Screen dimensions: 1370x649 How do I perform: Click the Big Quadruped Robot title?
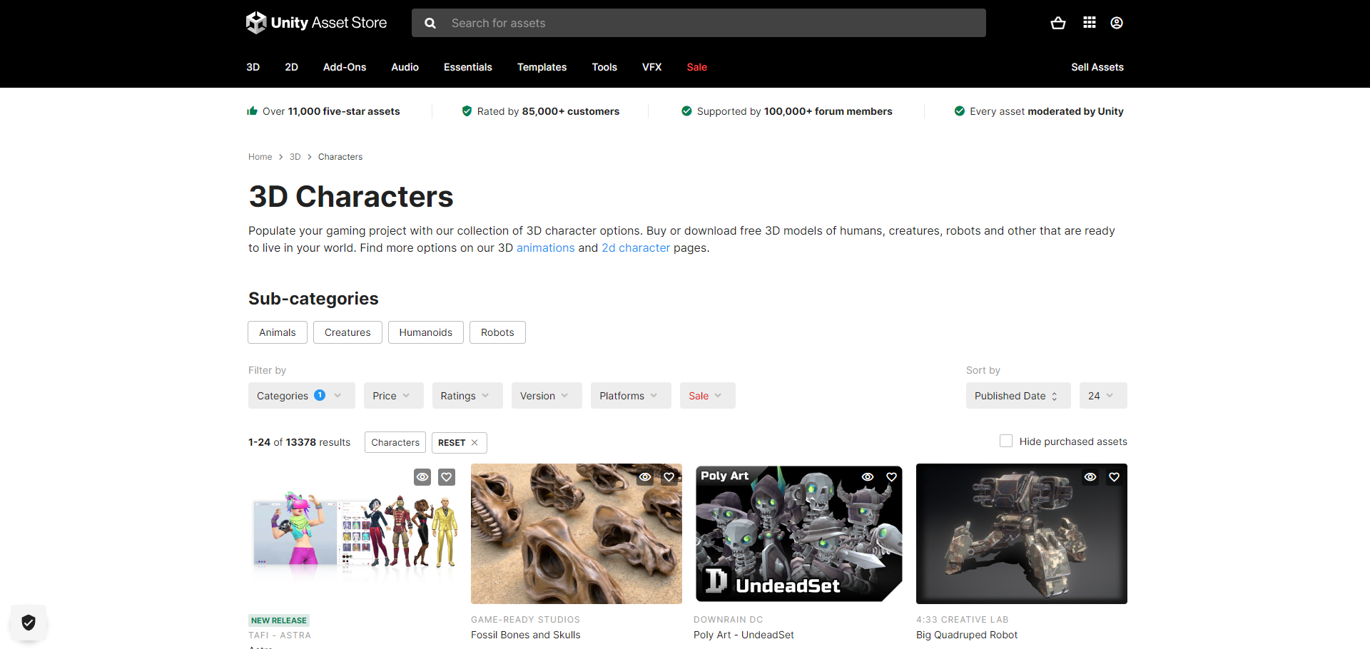[x=967, y=635]
